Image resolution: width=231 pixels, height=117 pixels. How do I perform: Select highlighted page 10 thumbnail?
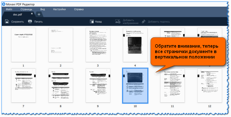[135, 86]
